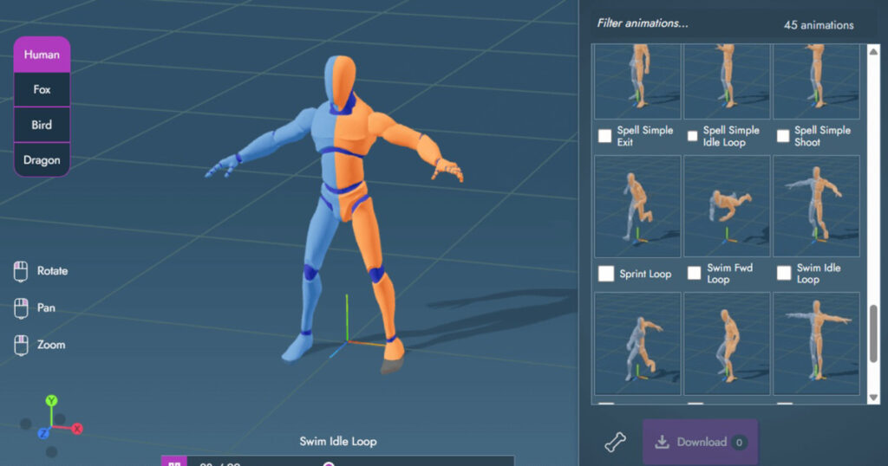This screenshot has height=466, width=888.
Task: Check the Spell Simple Idle Loop checkbox
Action: click(693, 136)
